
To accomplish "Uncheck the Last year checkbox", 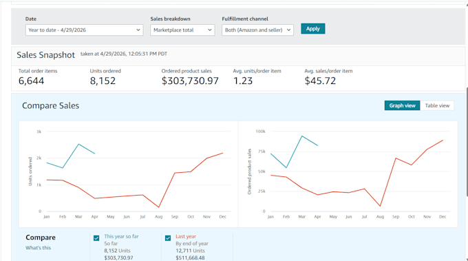I will tap(168, 238).
